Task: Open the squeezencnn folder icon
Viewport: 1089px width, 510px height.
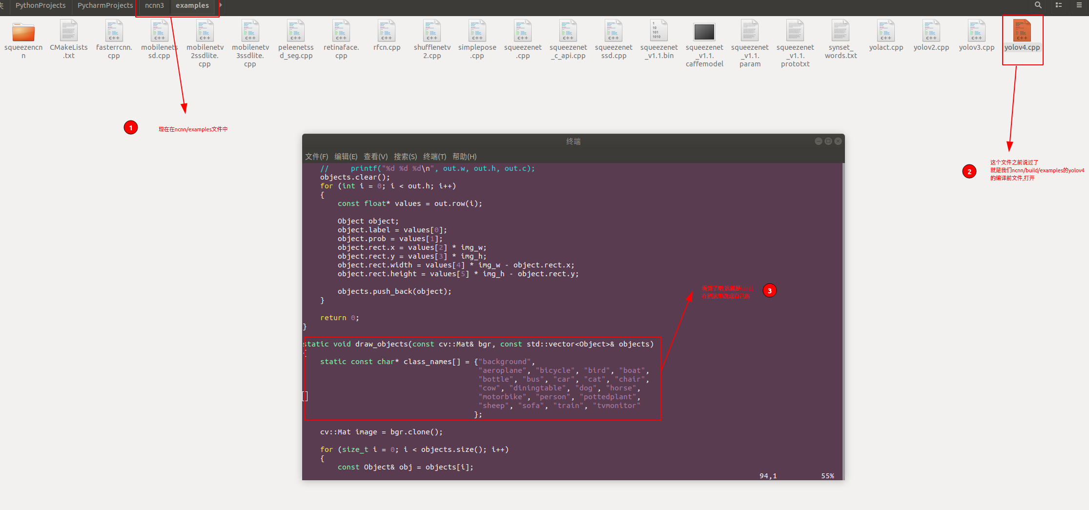Action: coord(23,32)
